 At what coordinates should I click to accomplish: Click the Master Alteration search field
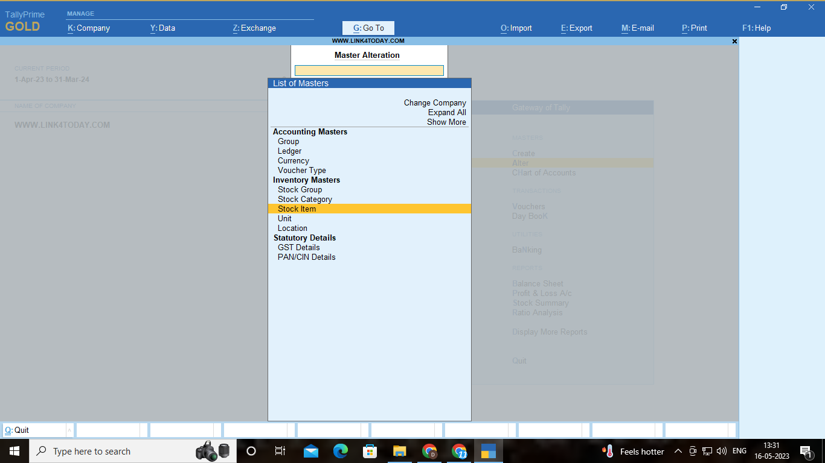click(369, 71)
